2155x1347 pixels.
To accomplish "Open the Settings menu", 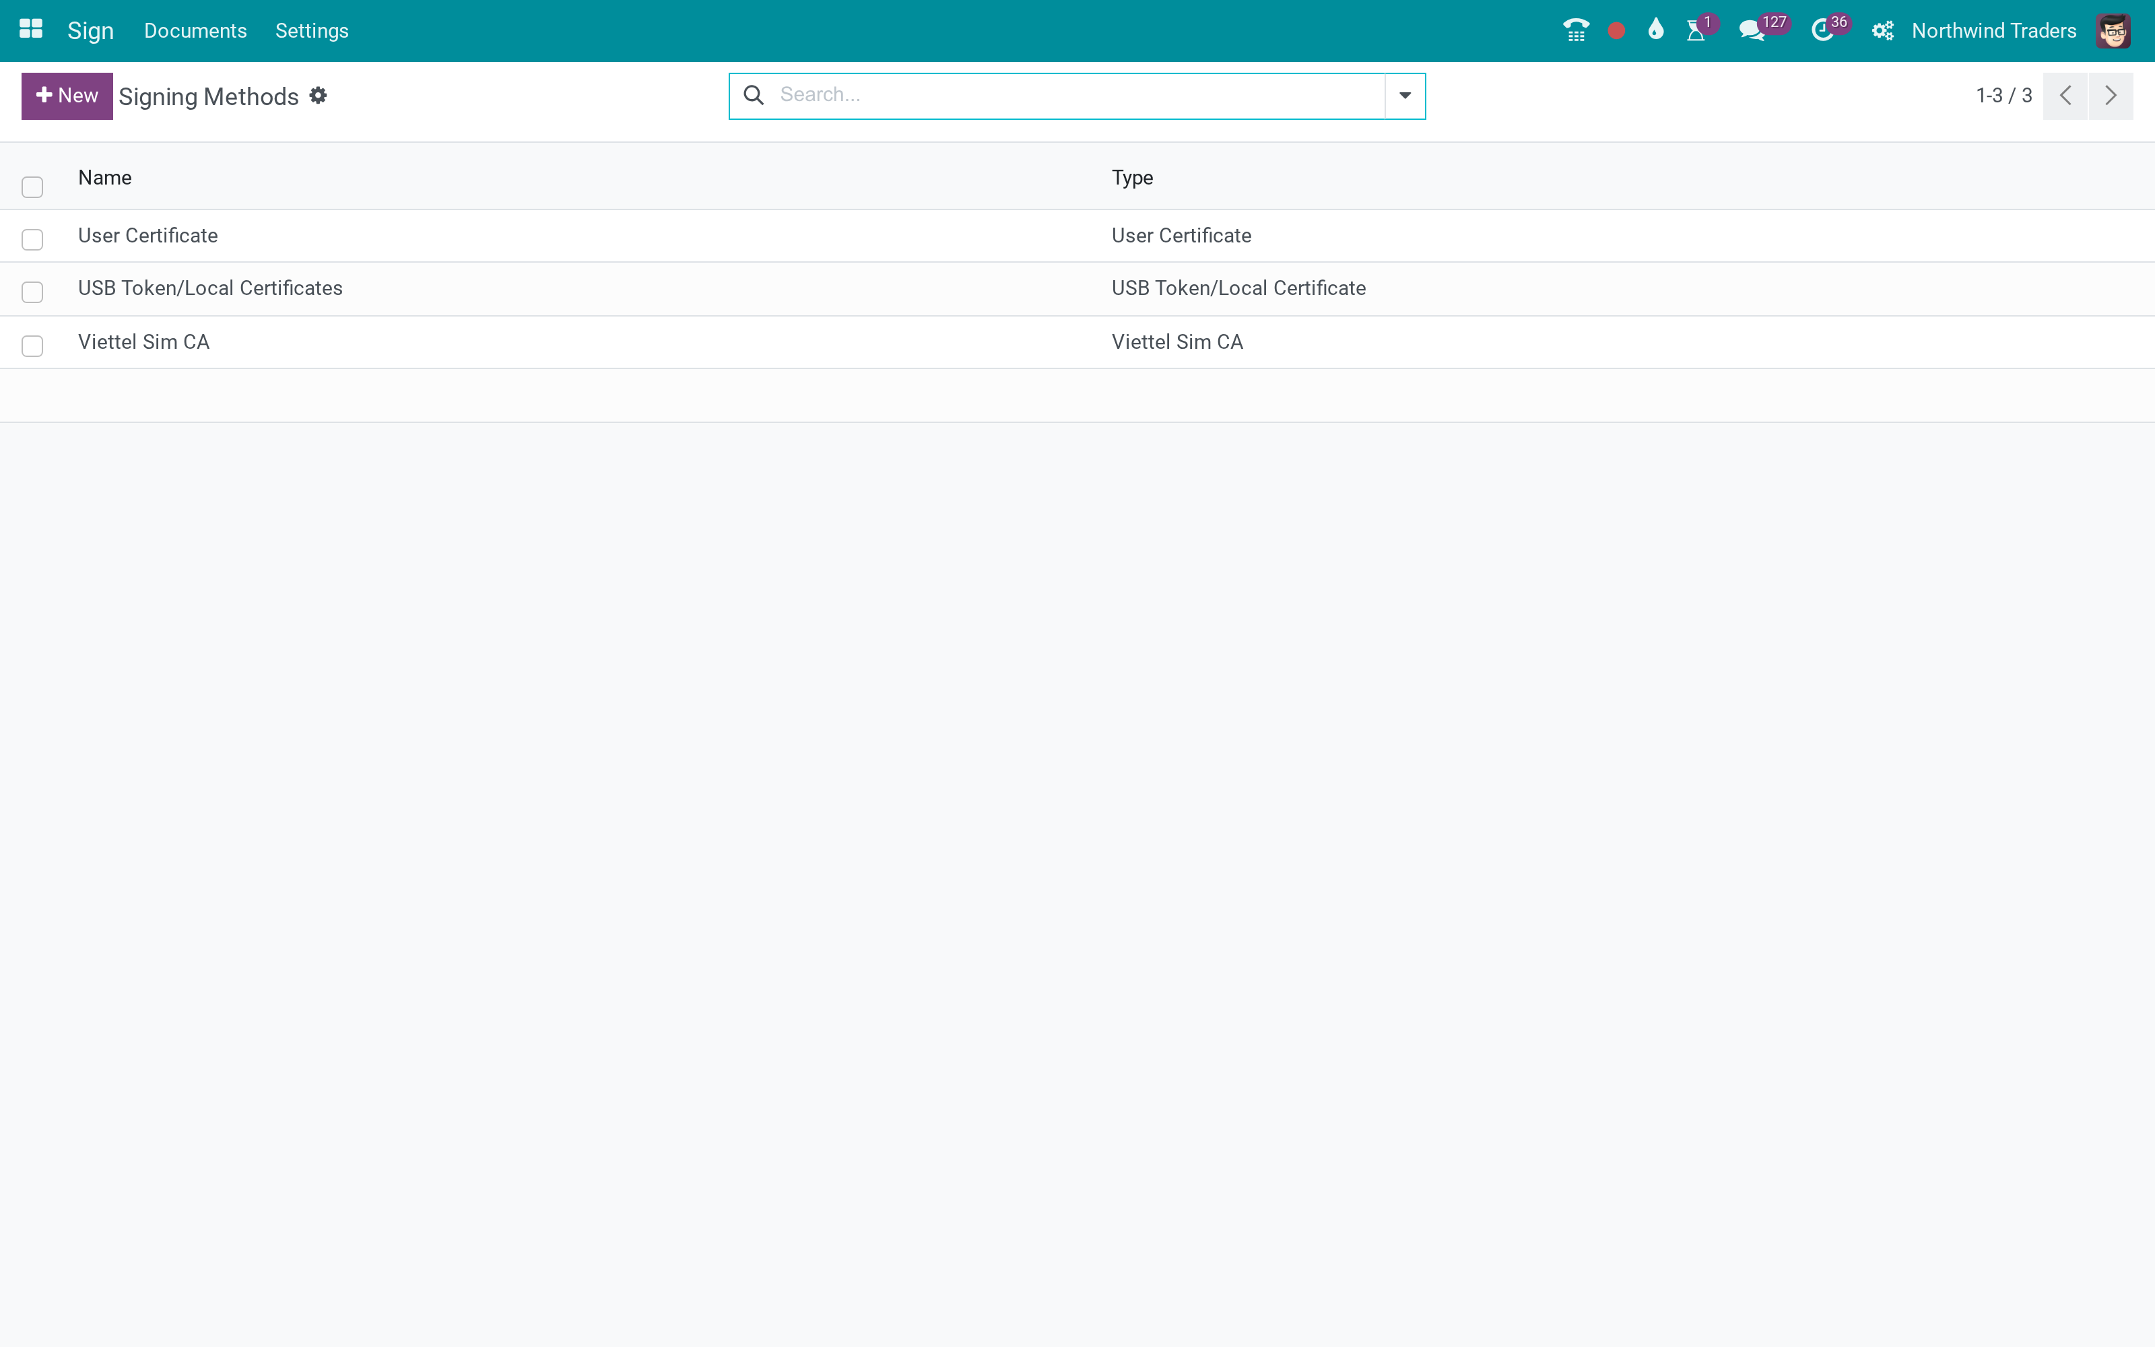I will coord(312,31).
